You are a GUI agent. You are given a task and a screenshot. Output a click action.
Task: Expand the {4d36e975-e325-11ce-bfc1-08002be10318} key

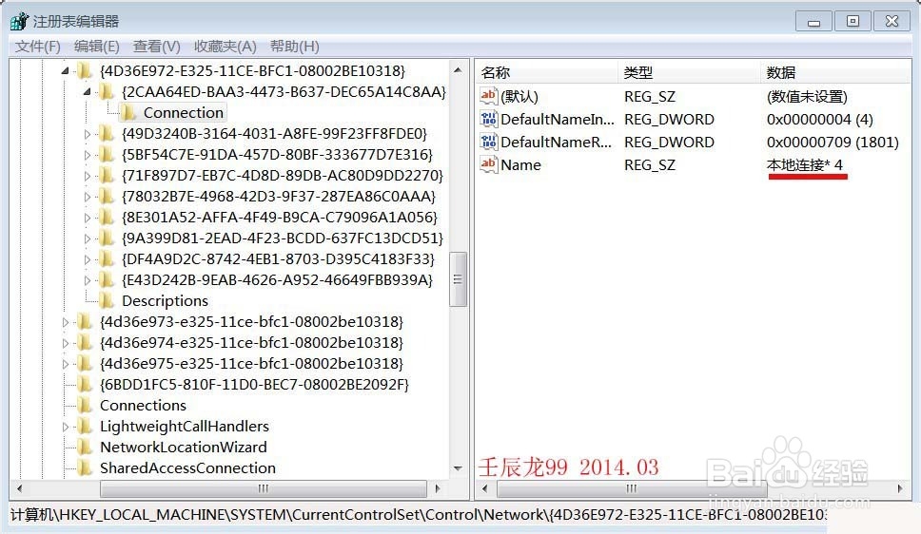click(x=66, y=364)
